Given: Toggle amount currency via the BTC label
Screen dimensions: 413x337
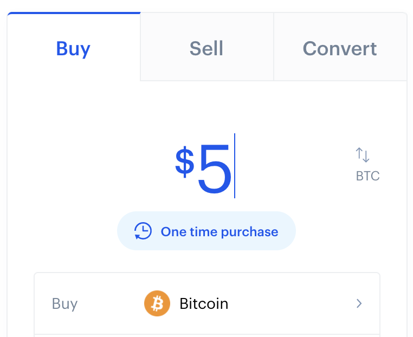Looking at the screenshot, I should point(367,176).
